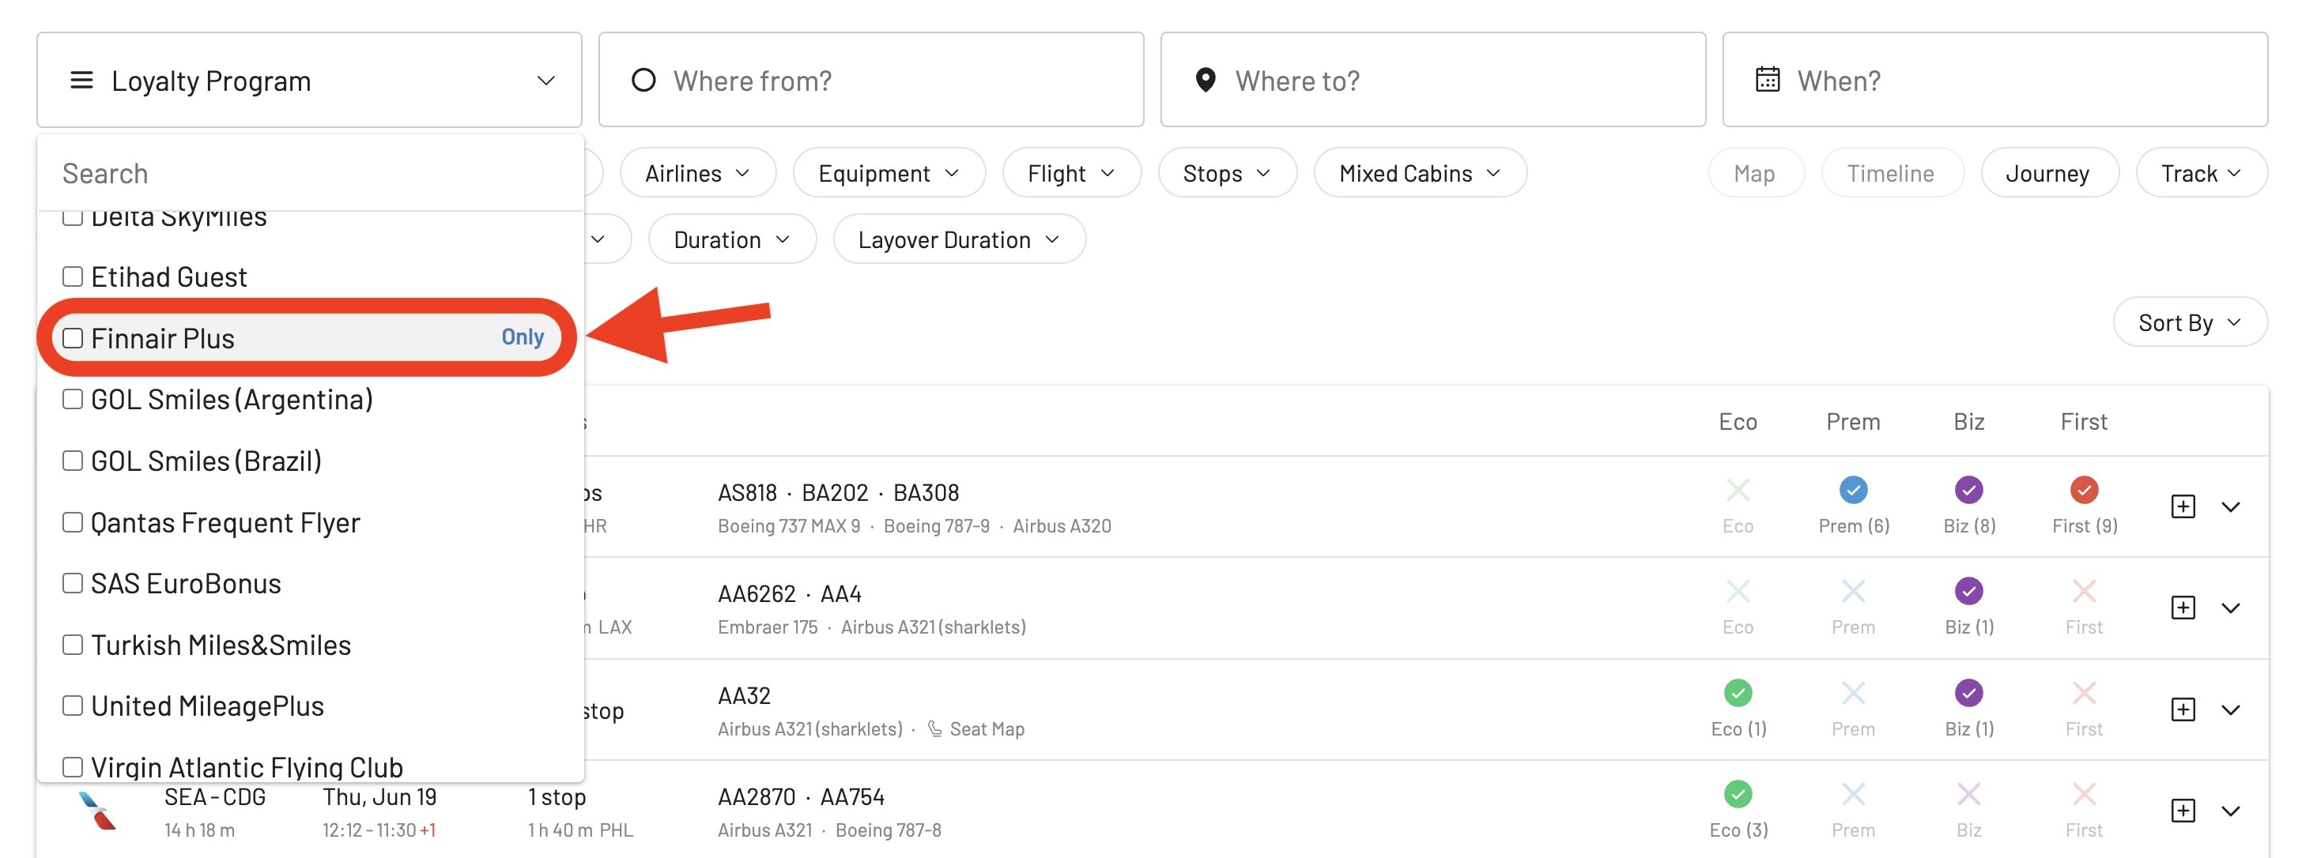Click the Prem column header
Screen dimensions: 2302x858
(x=1852, y=421)
